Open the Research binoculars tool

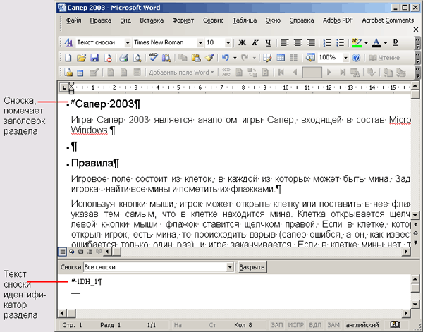[166, 58]
